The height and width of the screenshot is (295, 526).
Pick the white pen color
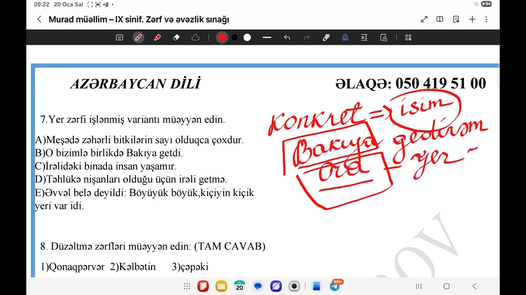click(247, 38)
